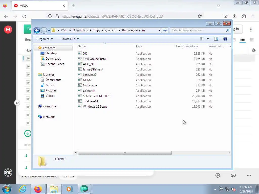
Task: Select the MEMZ file icon
Action: pyautogui.click(x=80, y=80)
